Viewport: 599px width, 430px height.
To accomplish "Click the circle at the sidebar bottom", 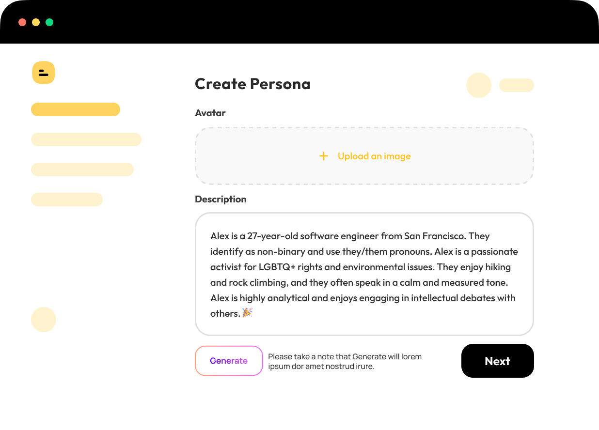I will pos(44,320).
